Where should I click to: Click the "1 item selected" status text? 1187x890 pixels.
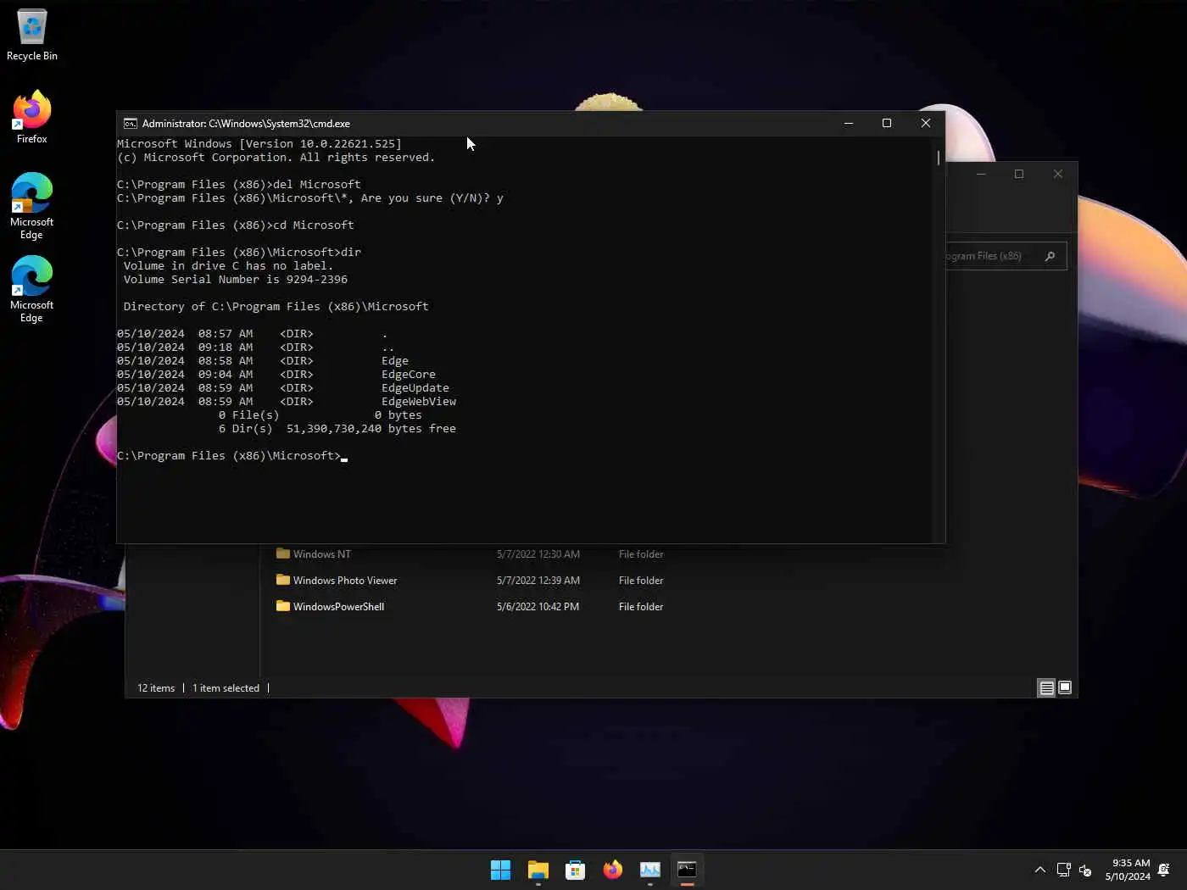(x=226, y=688)
